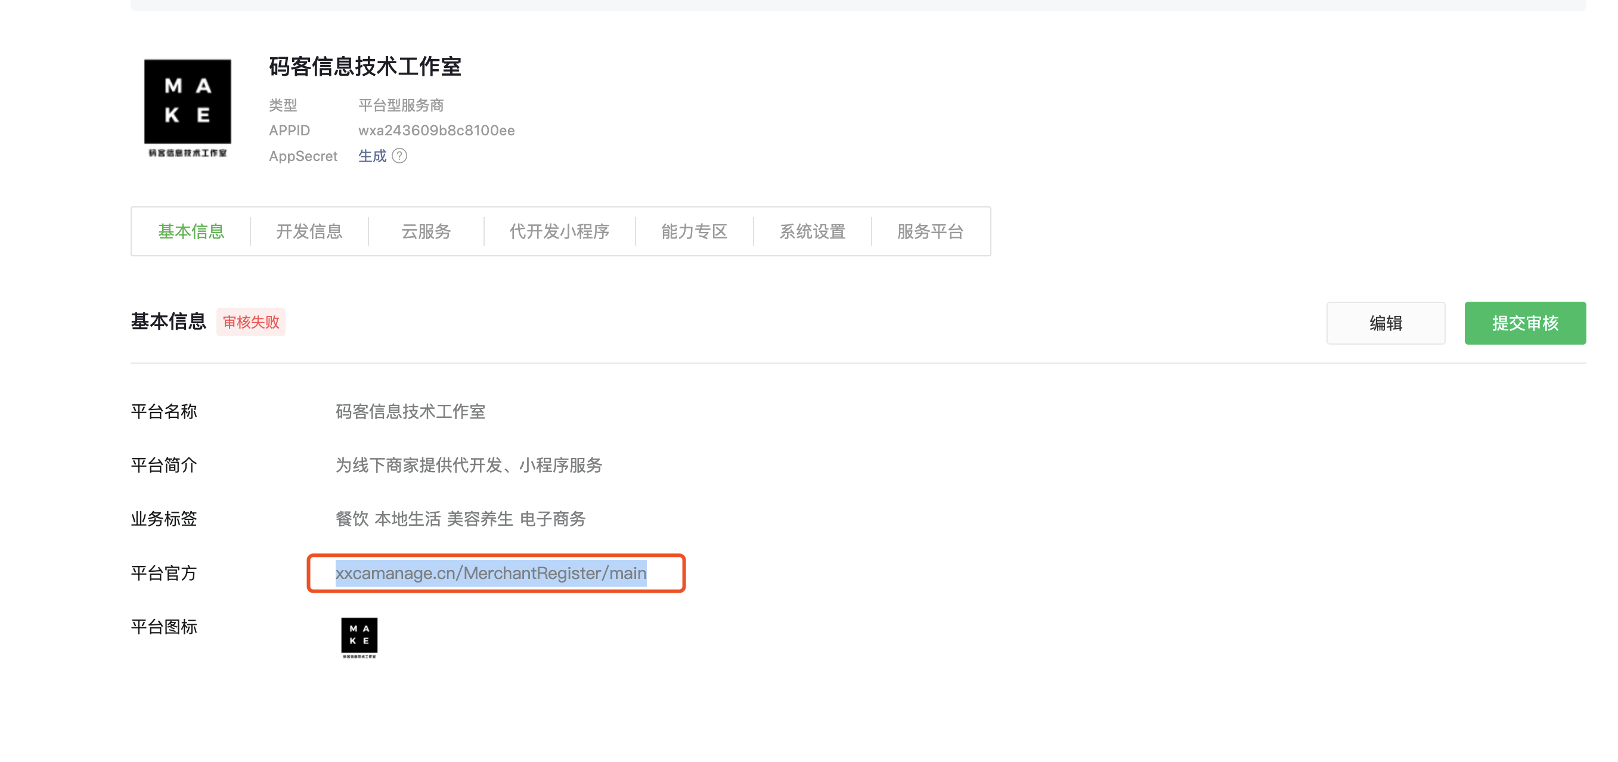Click the small platform icon thumbnail
1618x762 pixels.
coord(359,637)
